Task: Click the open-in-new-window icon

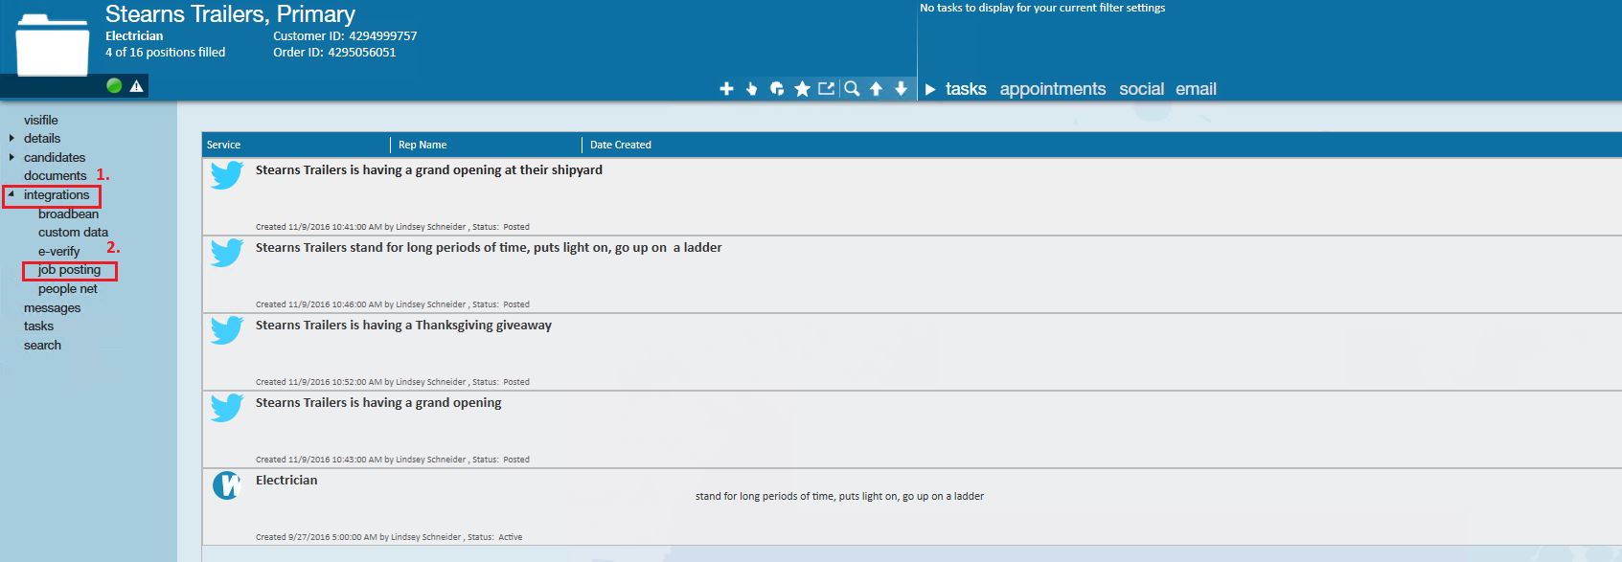Action: click(826, 89)
